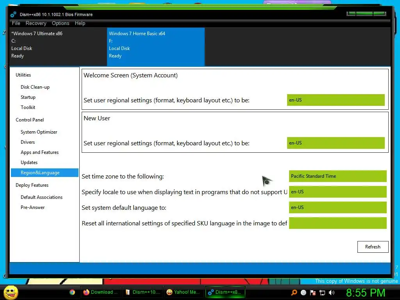The width and height of the screenshot is (400, 300).
Task: Click the Refresh button
Action: (373, 247)
